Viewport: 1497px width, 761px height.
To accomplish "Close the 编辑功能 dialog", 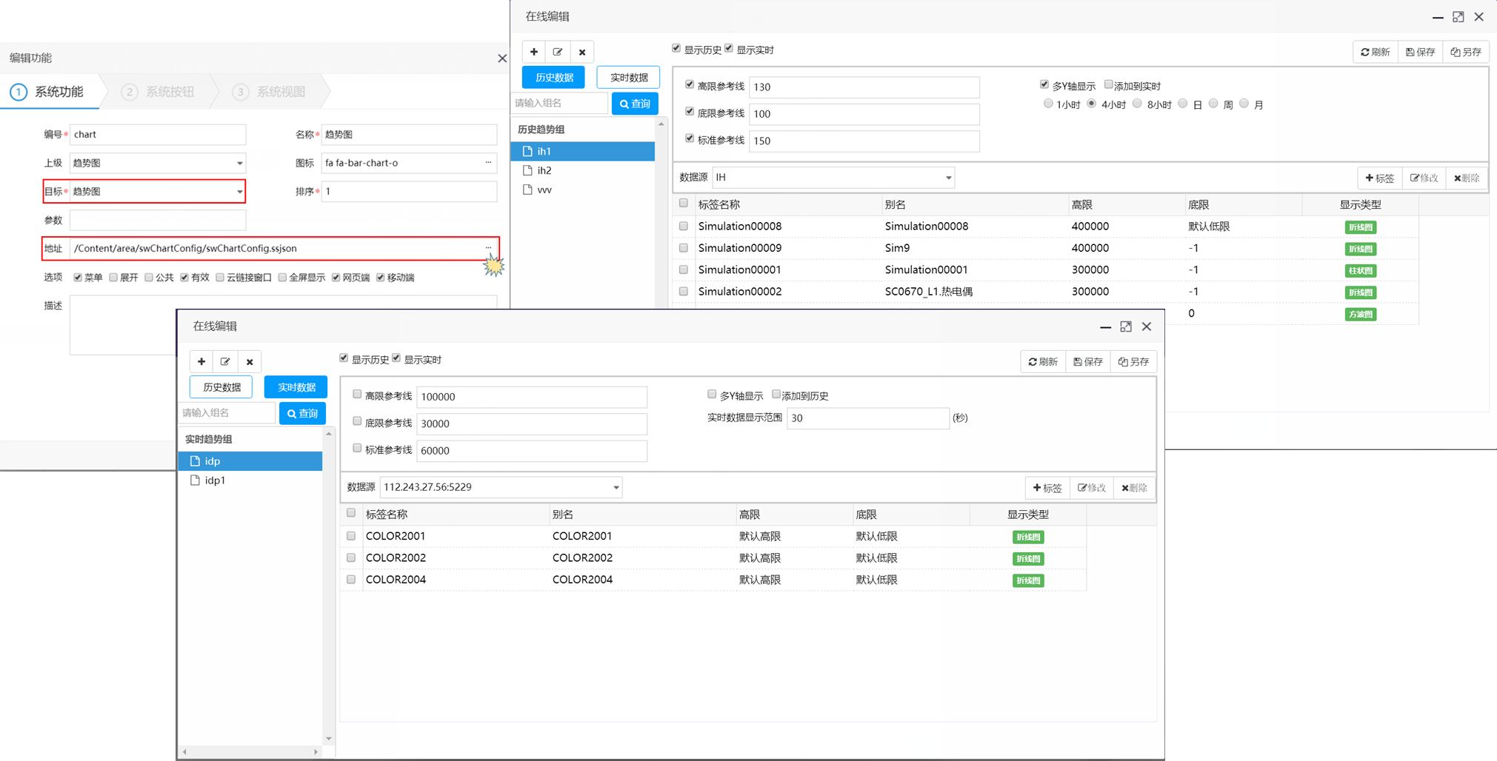I will click(502, 58).
